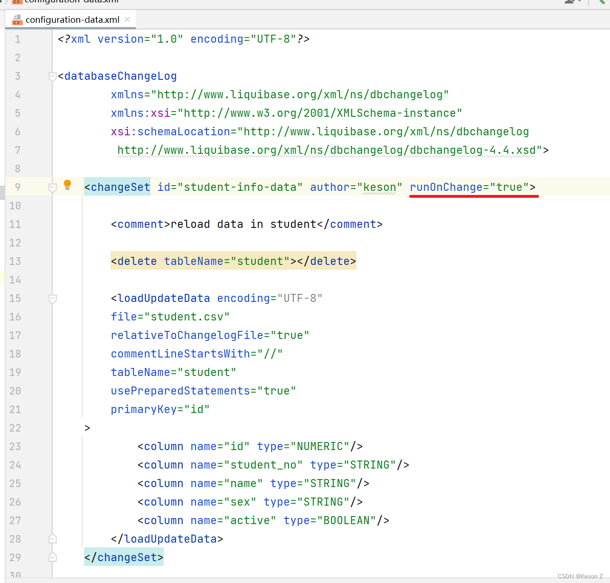Click the XML declaration on line 1
The width and height of the screenshot is (610, 583).
coord(184,39)
